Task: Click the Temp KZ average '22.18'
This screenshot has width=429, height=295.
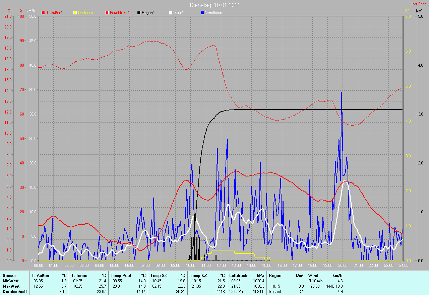Action: [x=220, y=292]
